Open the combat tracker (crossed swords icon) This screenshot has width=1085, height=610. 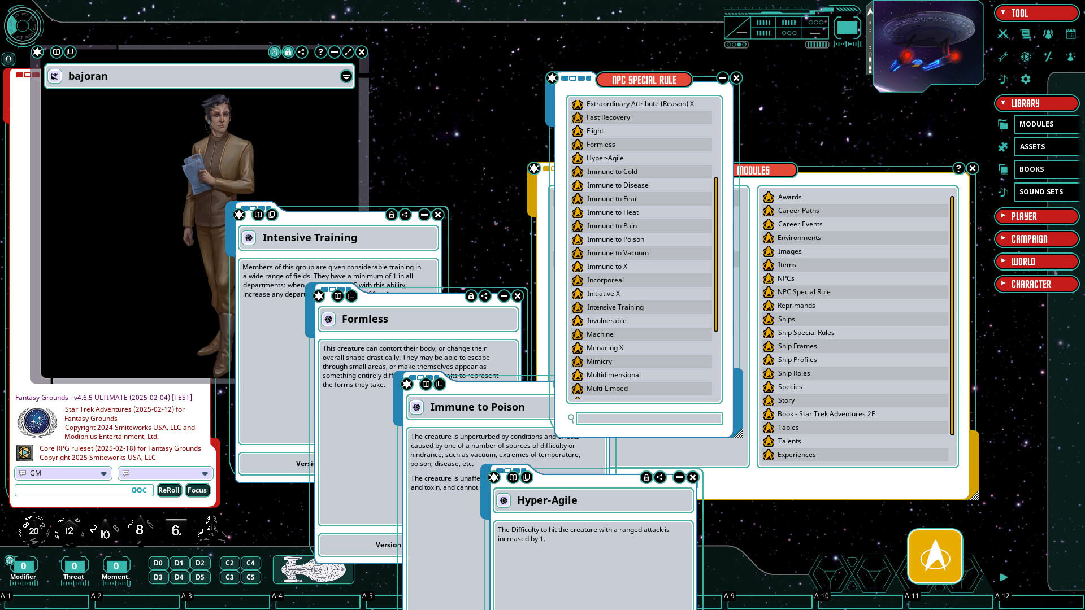[1003, 34]
